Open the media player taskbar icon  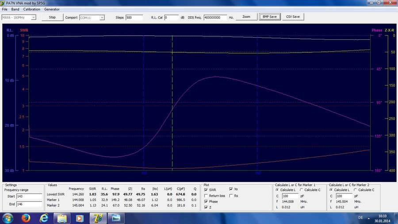tap(79, 218)
